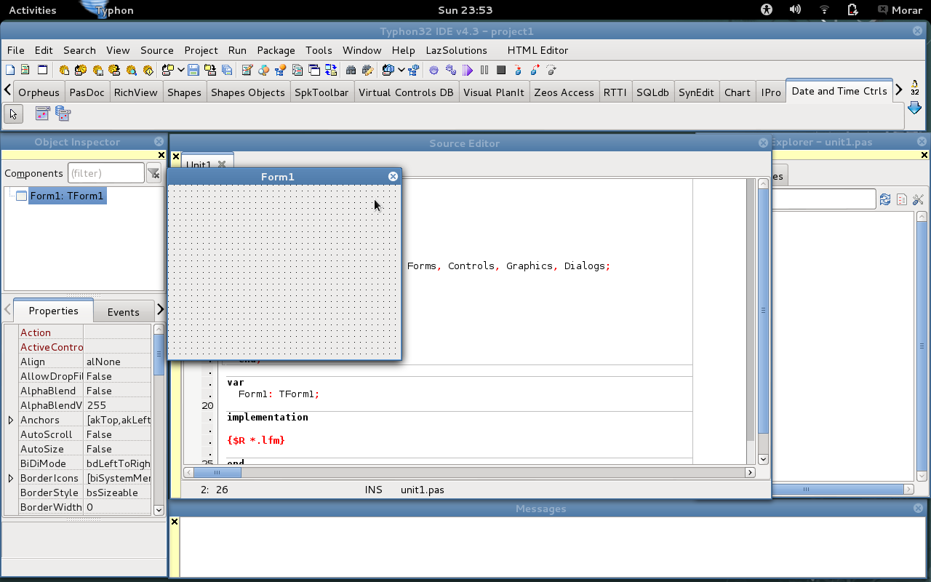This screenshot has width=931, height=582.
Task: Click the Pause debugger icon
Action: coord(484,71)
